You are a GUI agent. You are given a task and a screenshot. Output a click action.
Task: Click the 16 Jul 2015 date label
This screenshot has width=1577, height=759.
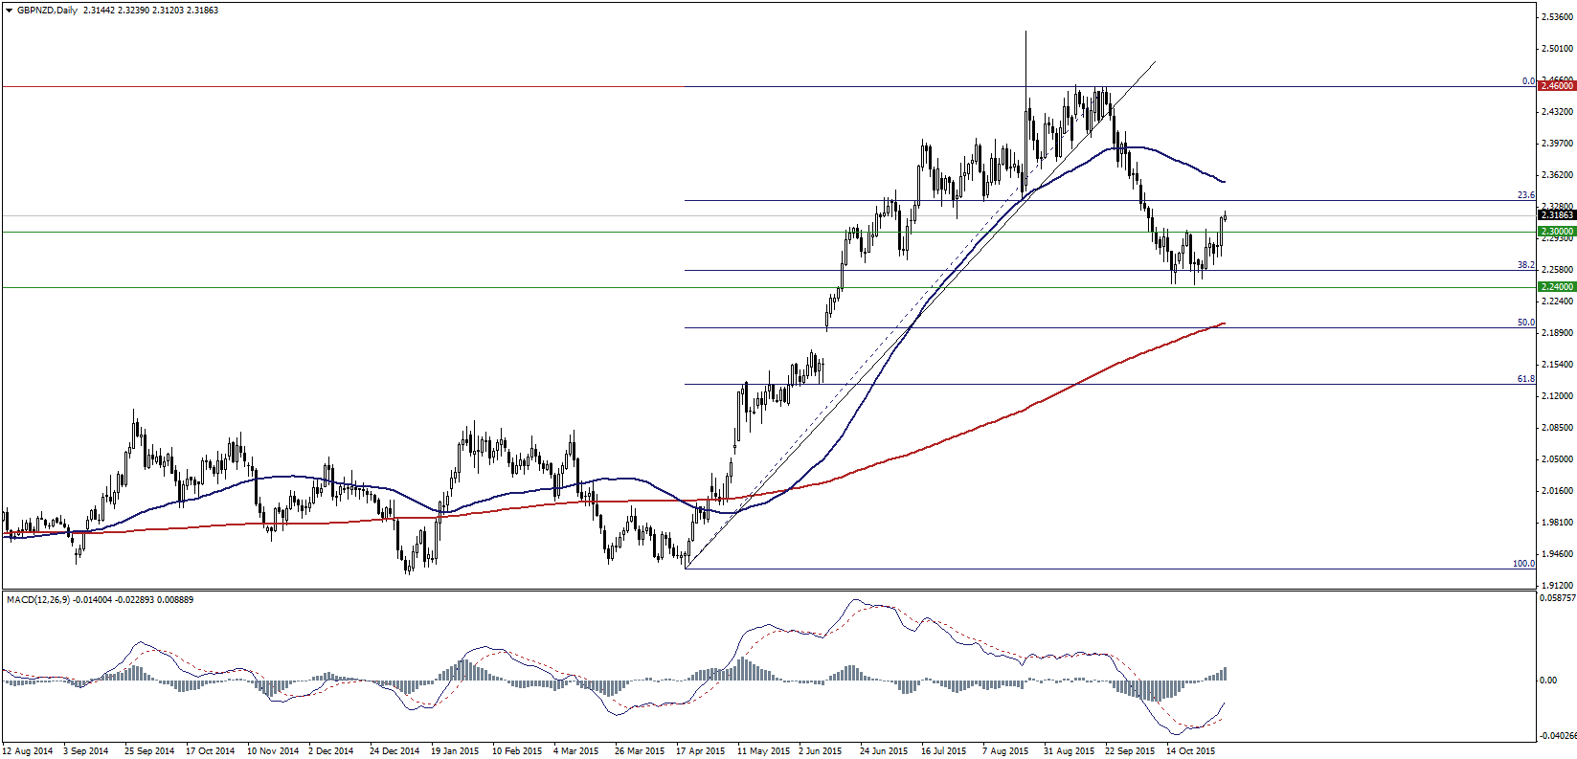(x=944, y=751)
